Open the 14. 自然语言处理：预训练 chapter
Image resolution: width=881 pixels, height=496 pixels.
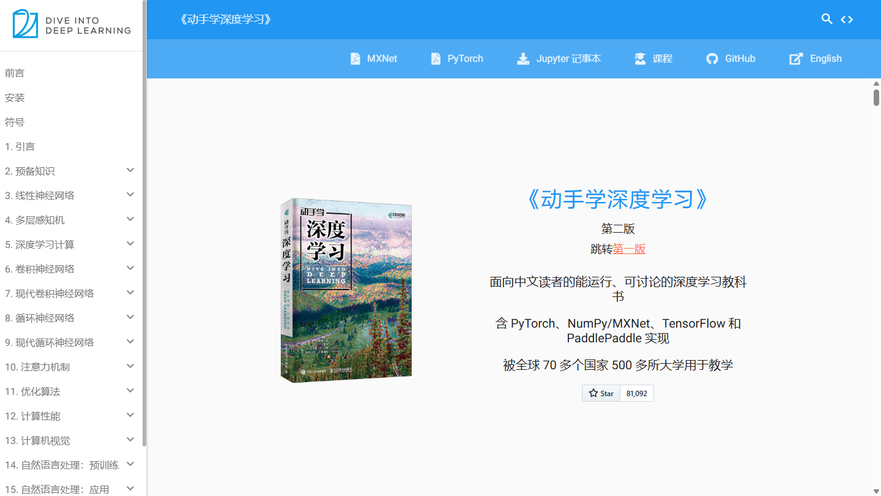point(62,465)
